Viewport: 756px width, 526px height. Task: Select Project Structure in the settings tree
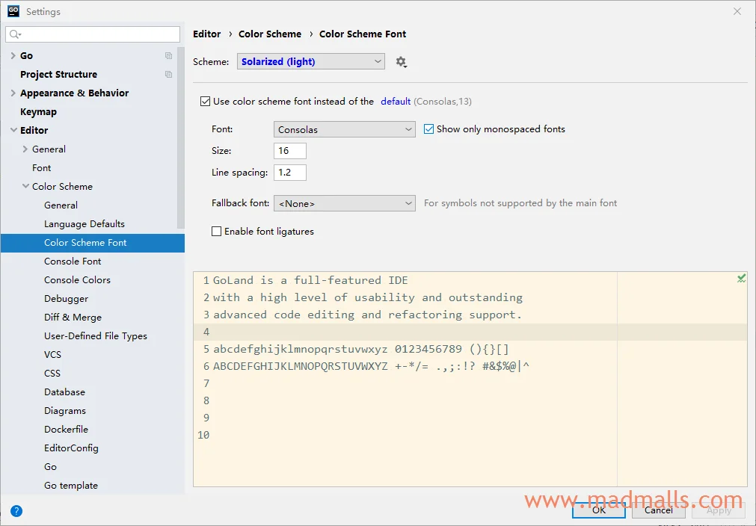pos(59,74)
